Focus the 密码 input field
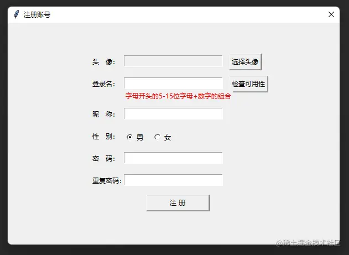Screen dimensions: 349x255 [x=173, y=158]
